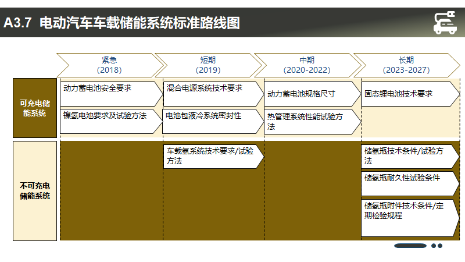Viewport: 465px width, 262px height.
Task: Click the 电池包液冷系统密封性 box
Action: click(213, 121)
